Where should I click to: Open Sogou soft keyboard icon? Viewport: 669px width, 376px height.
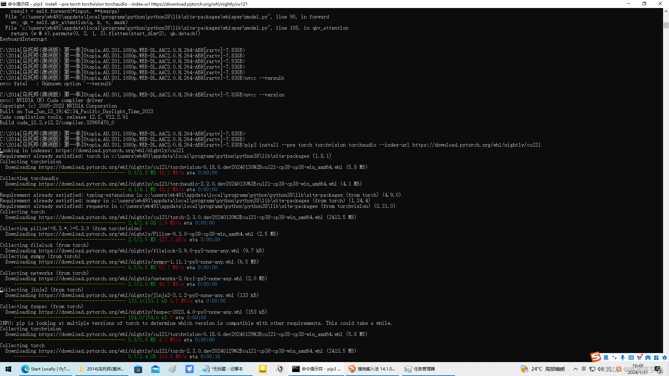(x=631, y=358)
